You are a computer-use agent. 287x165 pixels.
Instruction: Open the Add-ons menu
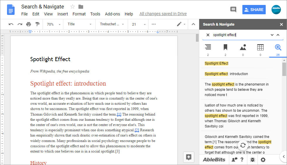(x=112, y=14)
